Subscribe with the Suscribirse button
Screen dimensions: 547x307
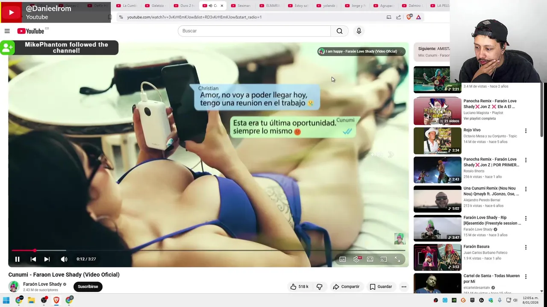[x=88, y=287]
